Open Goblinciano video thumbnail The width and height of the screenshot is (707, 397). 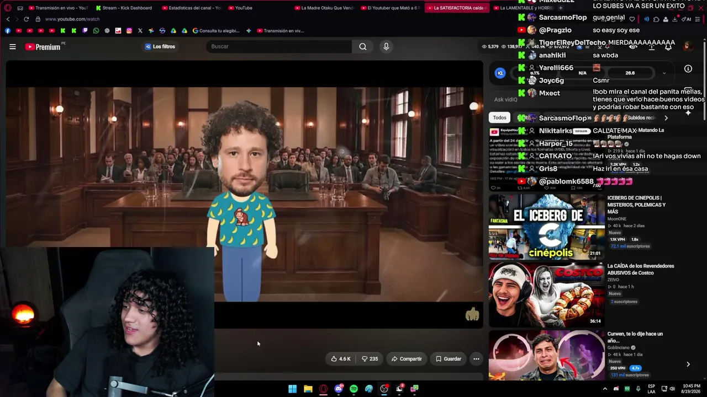click(x=546, y=356)
